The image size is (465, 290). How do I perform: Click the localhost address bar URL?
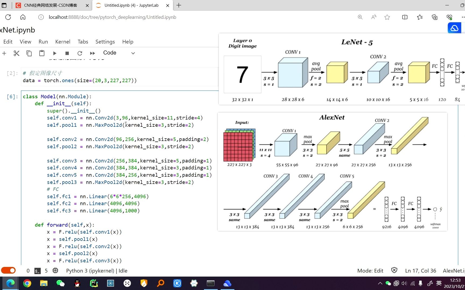click(x=112, y=17)
